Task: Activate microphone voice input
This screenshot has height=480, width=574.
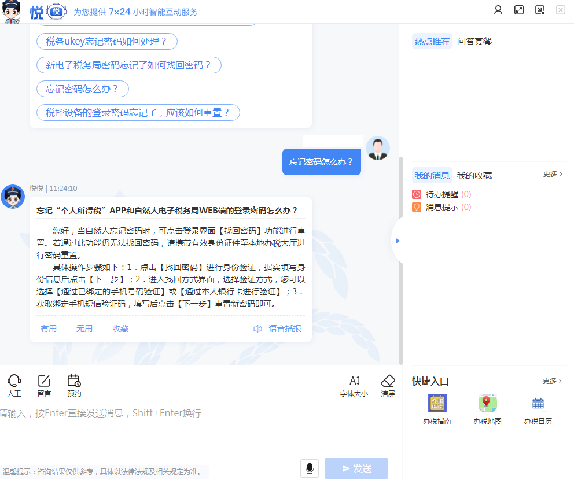Action: 310,468
